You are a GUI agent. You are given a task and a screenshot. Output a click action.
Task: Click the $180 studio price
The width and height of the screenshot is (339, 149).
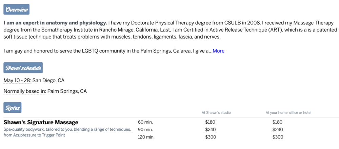(x=211, y=122)
